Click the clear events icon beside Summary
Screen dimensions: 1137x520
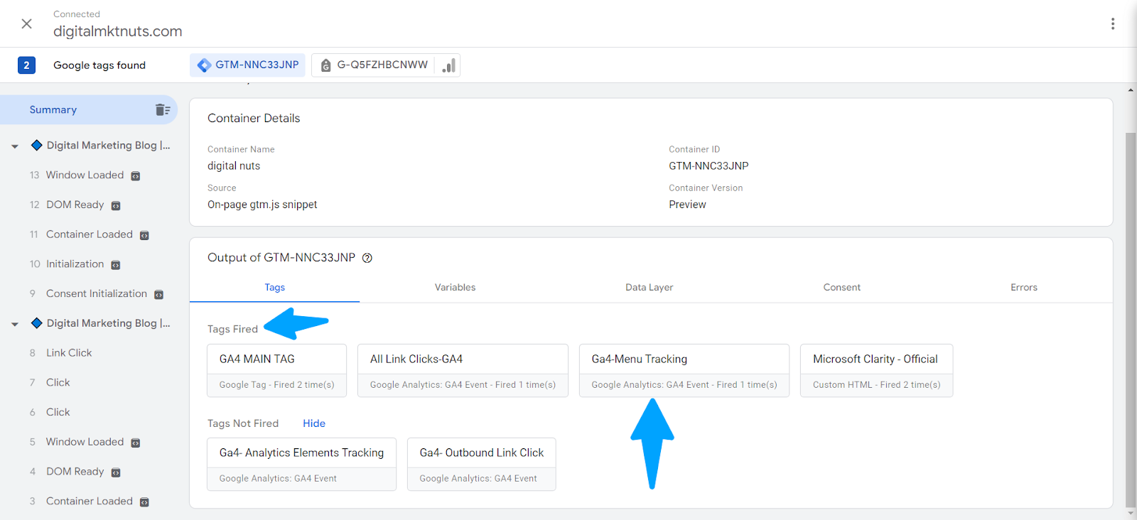(x=163, y=109)
